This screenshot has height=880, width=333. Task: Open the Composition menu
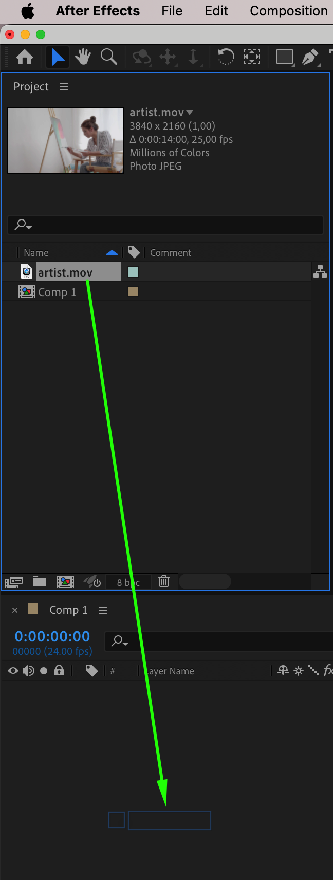coord(289,11)
